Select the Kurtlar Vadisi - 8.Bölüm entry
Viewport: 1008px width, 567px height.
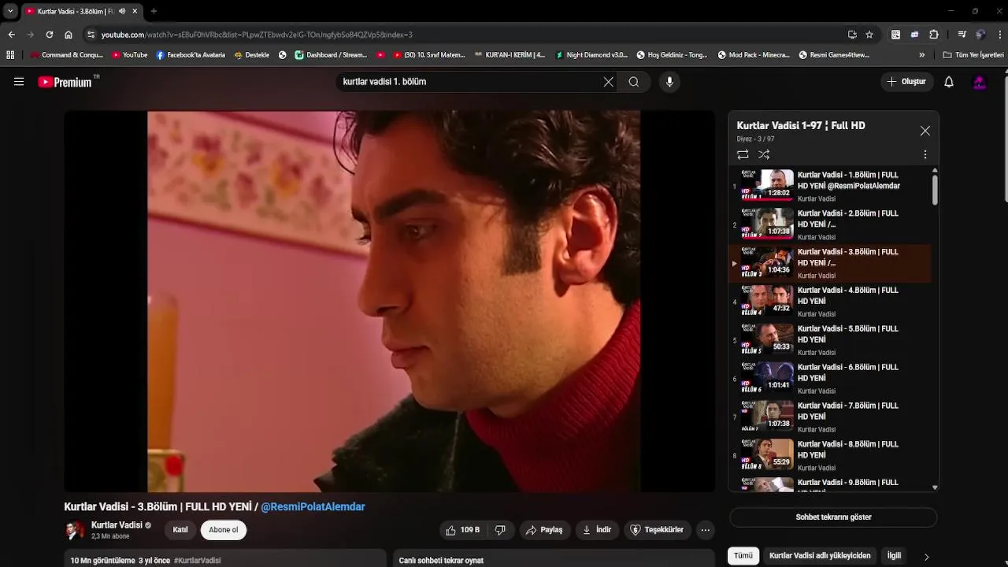[830, 456]
